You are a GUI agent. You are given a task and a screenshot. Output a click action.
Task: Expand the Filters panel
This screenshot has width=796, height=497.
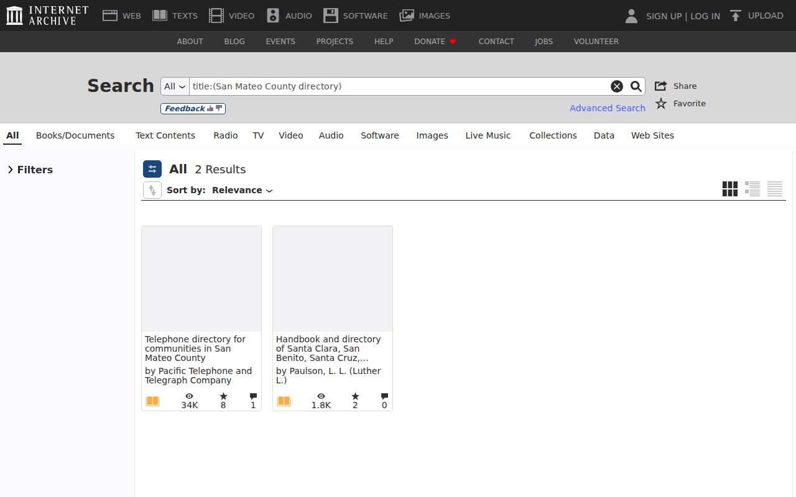click(30, 170)
